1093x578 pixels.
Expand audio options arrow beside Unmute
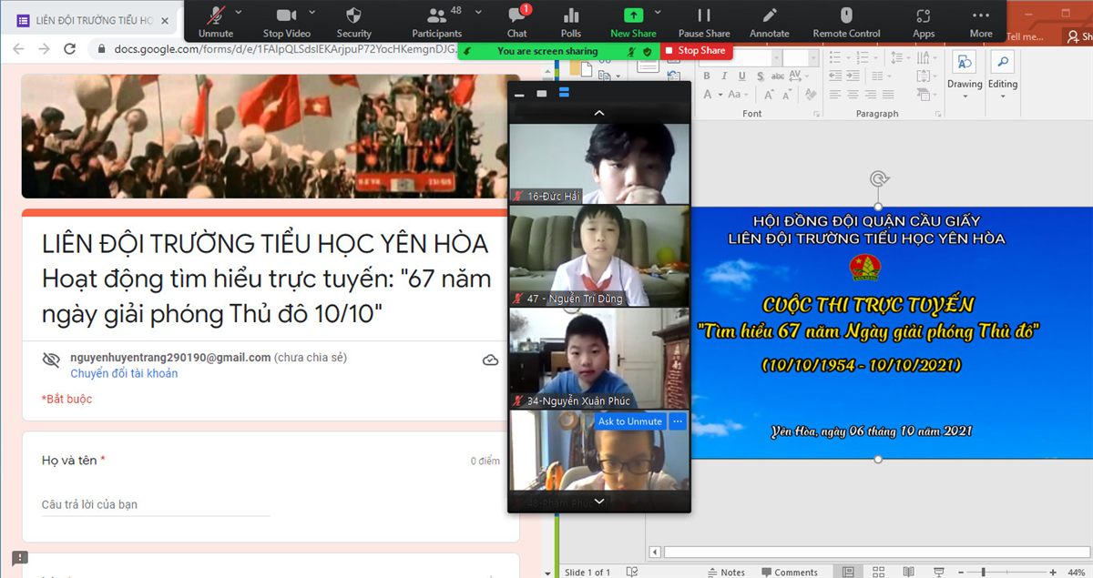point(239,12)
